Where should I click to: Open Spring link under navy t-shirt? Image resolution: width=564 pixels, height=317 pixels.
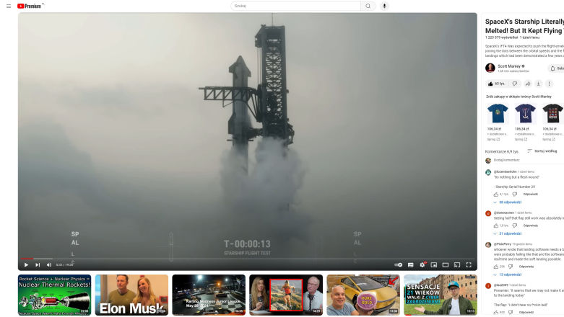click(x=521, y=139)
